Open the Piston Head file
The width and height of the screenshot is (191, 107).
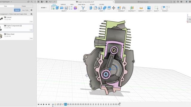tap(16, 36)
